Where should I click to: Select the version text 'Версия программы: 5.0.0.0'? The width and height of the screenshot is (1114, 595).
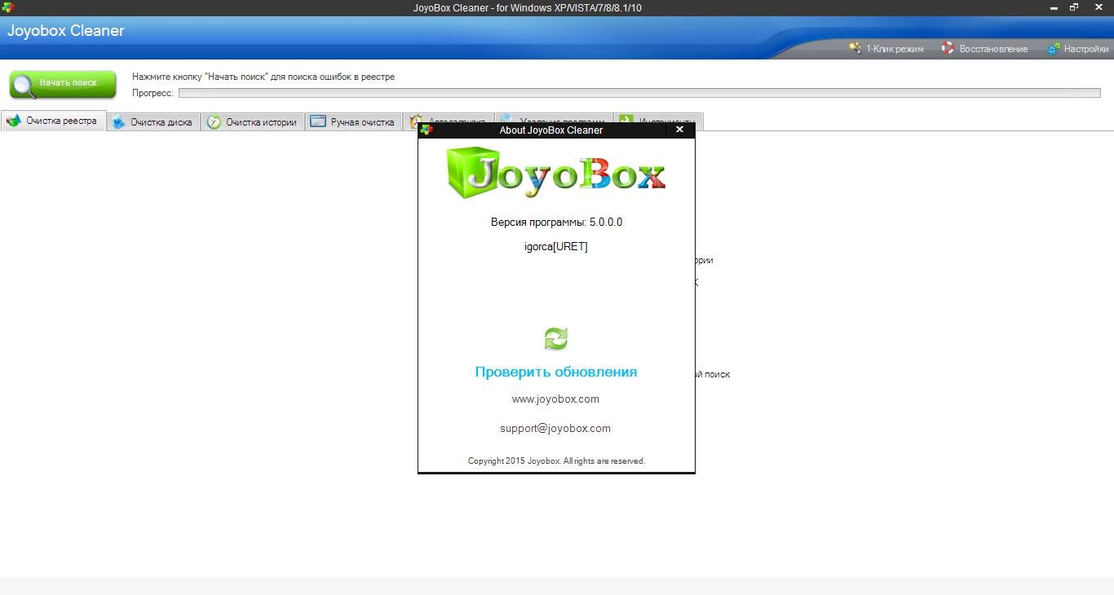[556, 222]
